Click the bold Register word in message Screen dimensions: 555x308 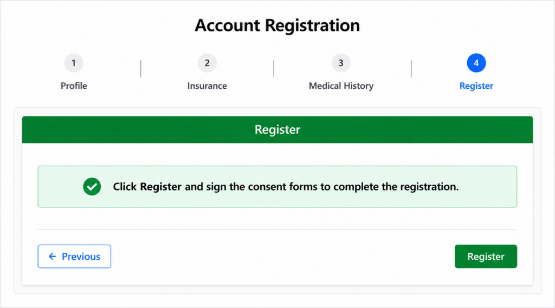[160, 187]
